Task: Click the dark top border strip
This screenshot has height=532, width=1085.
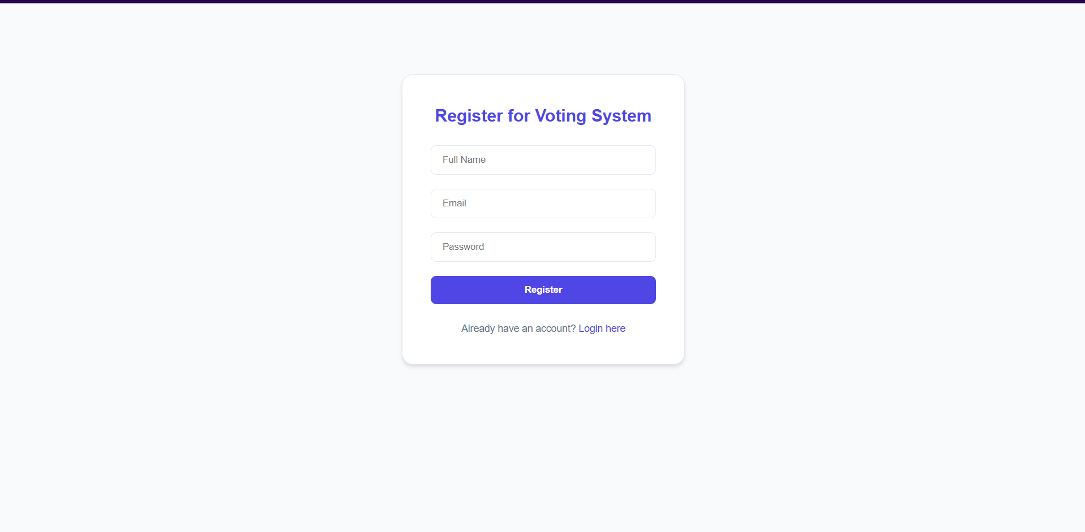Action: click(543, 2)
